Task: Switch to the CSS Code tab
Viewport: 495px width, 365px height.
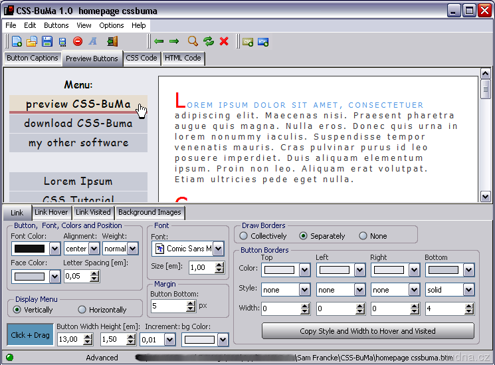Action: coord(142,59)
